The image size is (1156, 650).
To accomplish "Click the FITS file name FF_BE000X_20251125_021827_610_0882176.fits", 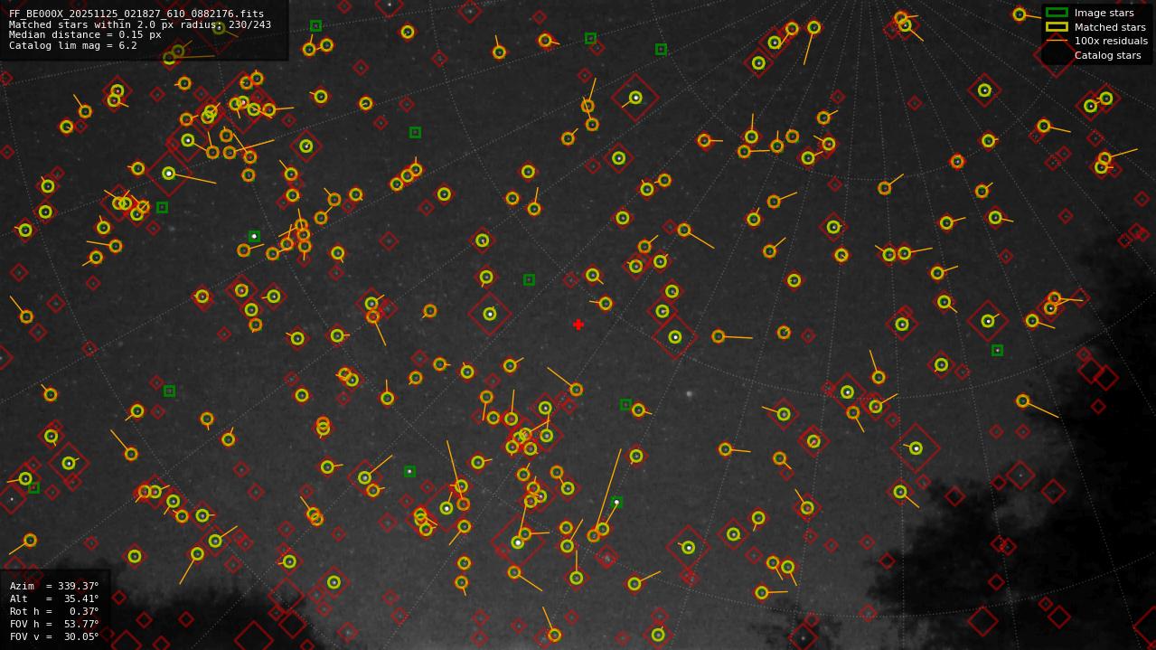I will (136, 14).
